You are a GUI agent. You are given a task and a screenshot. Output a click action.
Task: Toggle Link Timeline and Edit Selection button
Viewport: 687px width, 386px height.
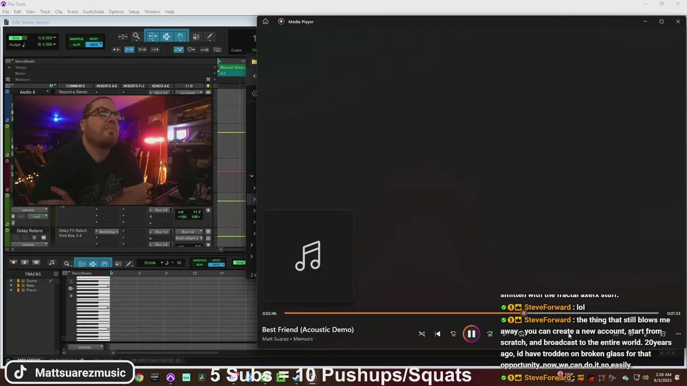[129, 49]
